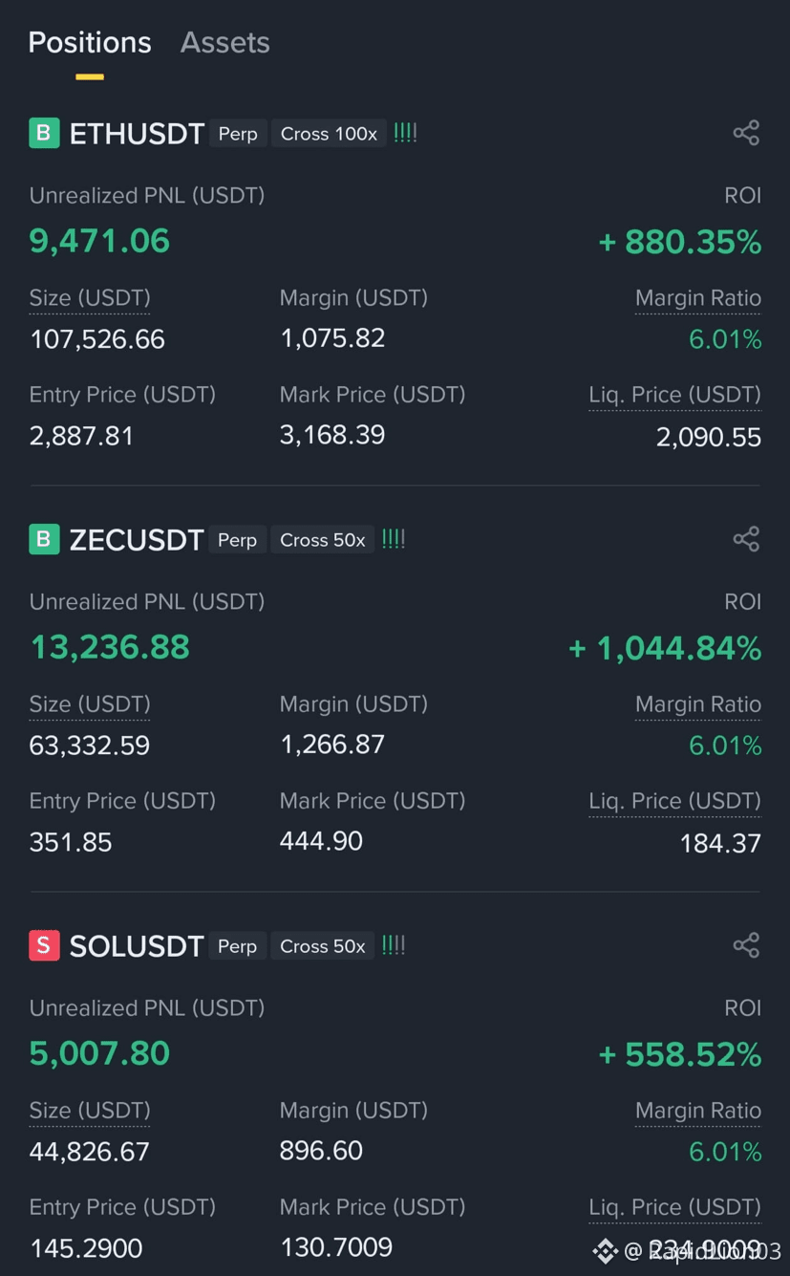This screenshot has height=1276, width=790.
Task: Open the ETHUSDT symbol name
Action: click(137, 134)
